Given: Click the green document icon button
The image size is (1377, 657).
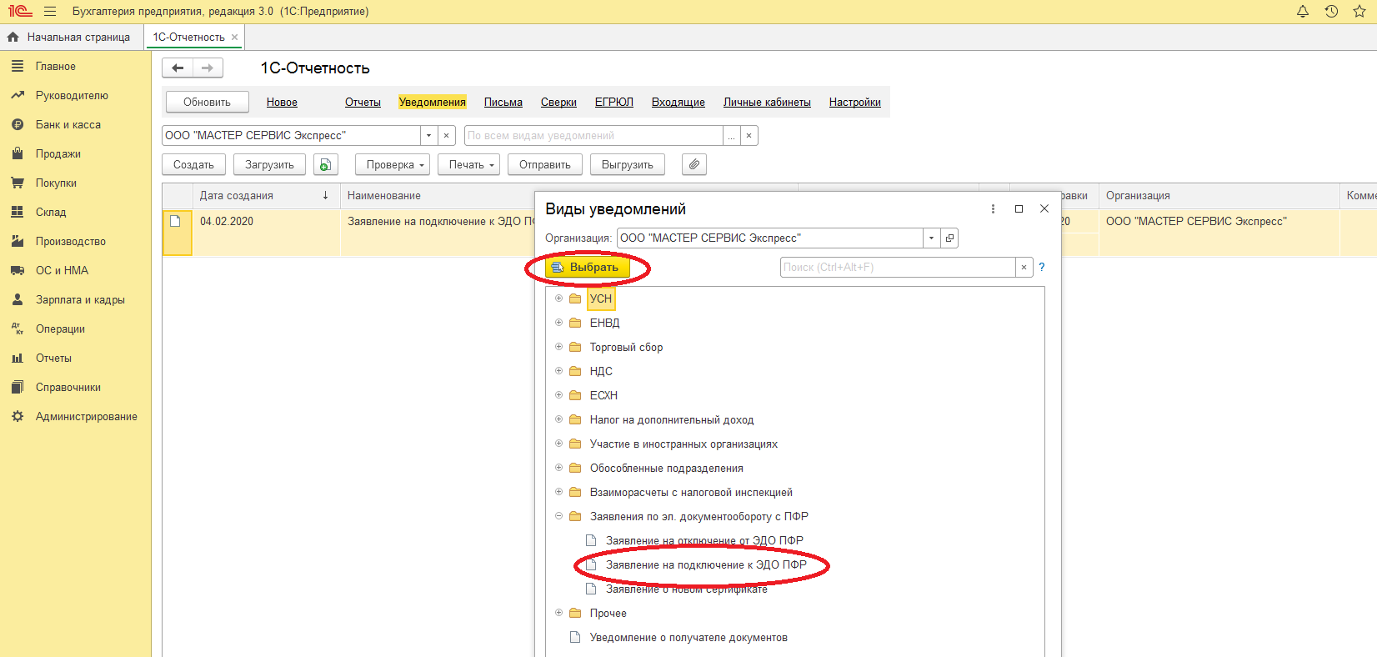Looking at the screenshot, I should point(326,164).
